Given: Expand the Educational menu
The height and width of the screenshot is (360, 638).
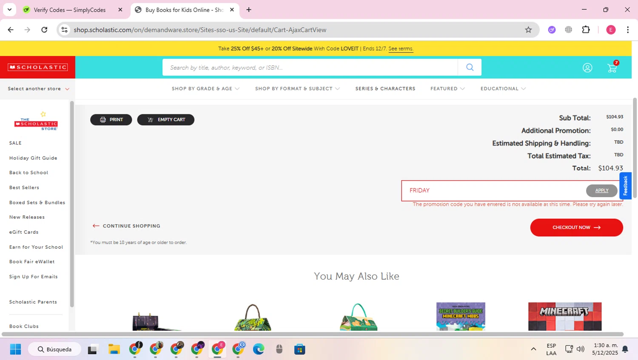Looking at the screenshot, I should pyautogui.click(x=503, y=88).
